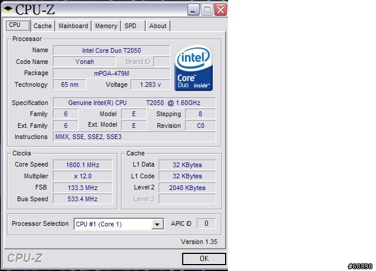Click the Code Name value Yonah

[85, 62]
